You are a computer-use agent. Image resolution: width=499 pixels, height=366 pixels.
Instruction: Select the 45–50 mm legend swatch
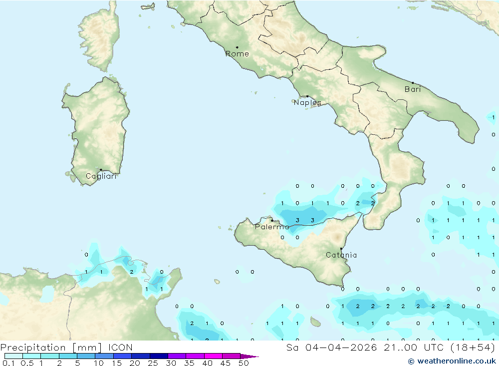232,356
